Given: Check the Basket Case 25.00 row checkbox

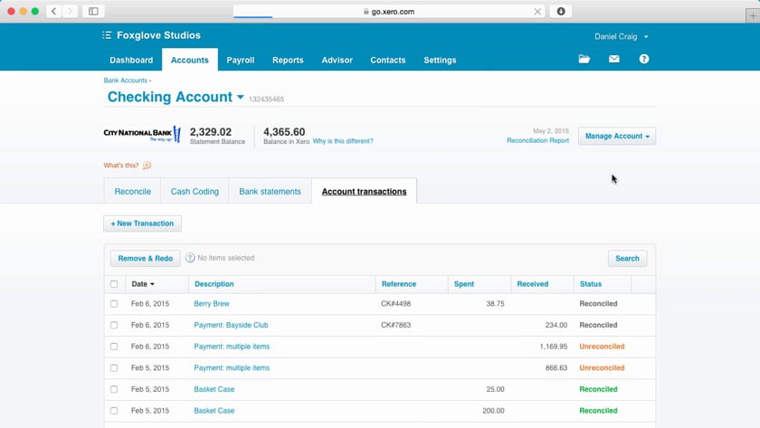Looking at the screenshot, I should click(114, 389).
